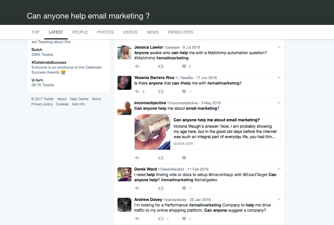This screenshot has height=225, width=334.
Task: Open the #Mailchimp hashtag
Action: point(145,58)
